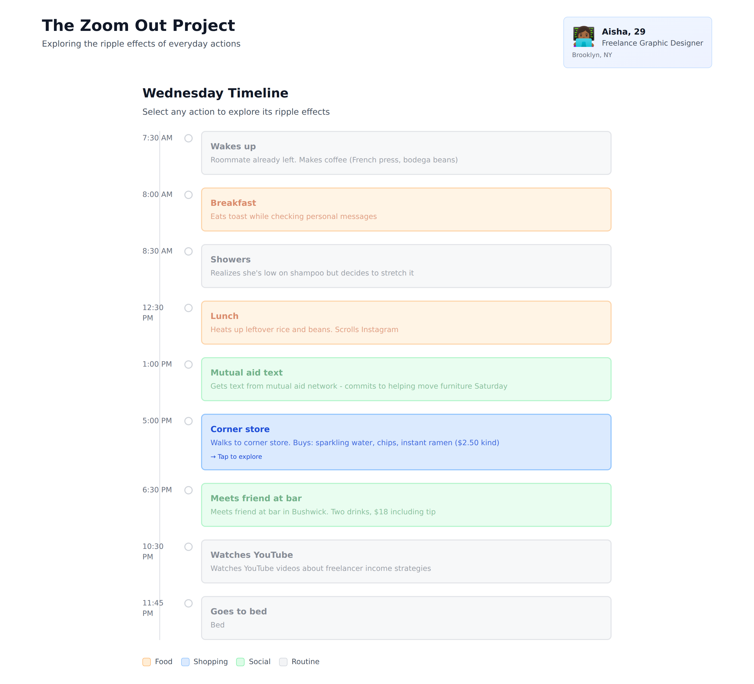Open the Mutual aid text card

tap(406, 379)
